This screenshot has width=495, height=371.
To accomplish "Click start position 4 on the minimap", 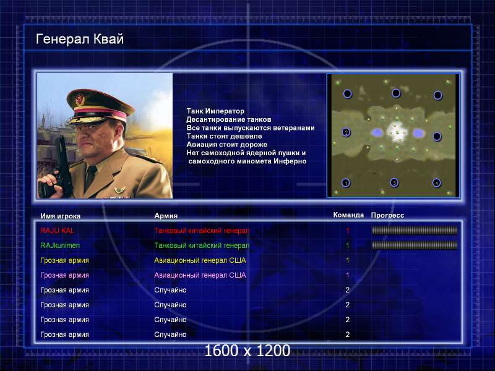I will (437, 182).
